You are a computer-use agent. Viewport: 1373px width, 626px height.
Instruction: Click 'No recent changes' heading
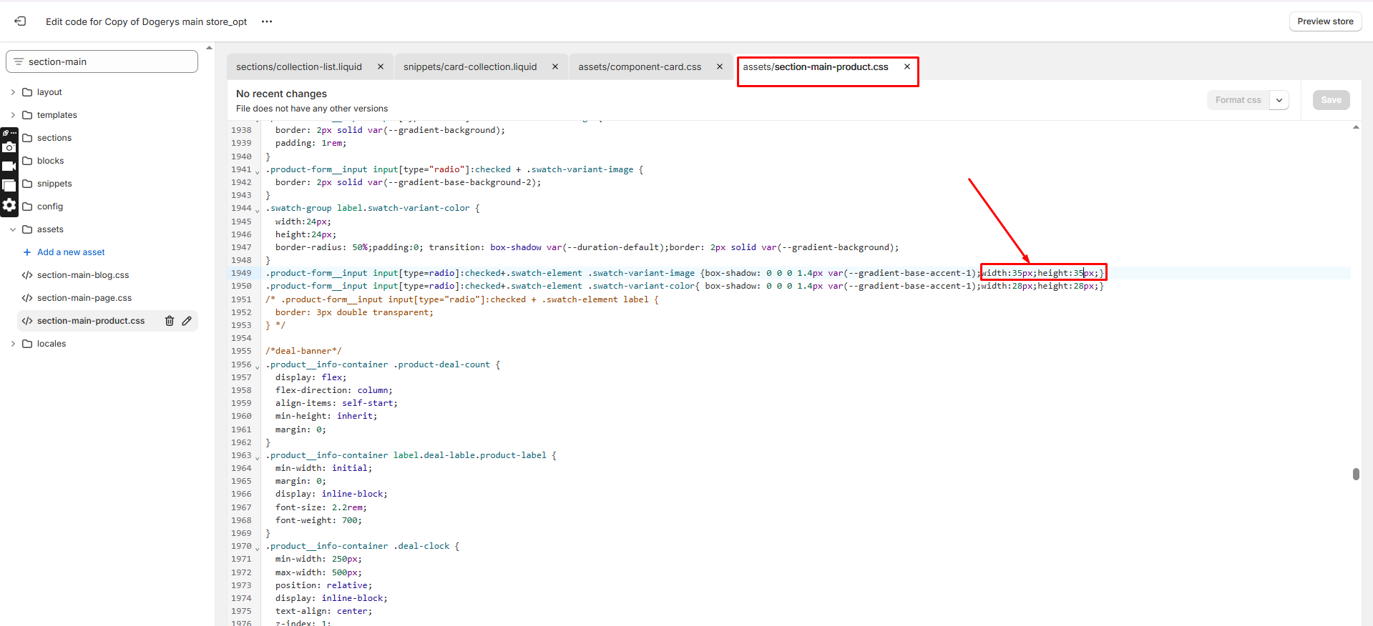(x=281, y=94)
